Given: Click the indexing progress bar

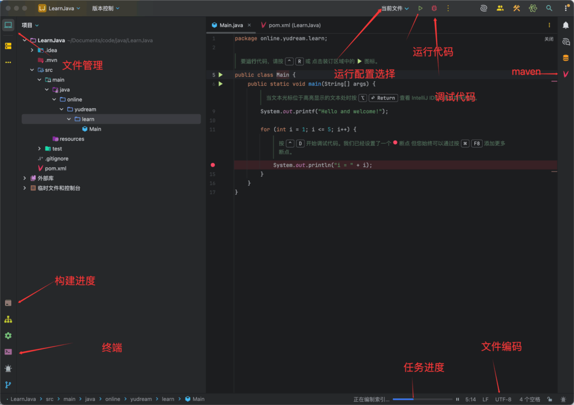Looking at the screenshot, I should pyautogui.click(x=422, y=399).
